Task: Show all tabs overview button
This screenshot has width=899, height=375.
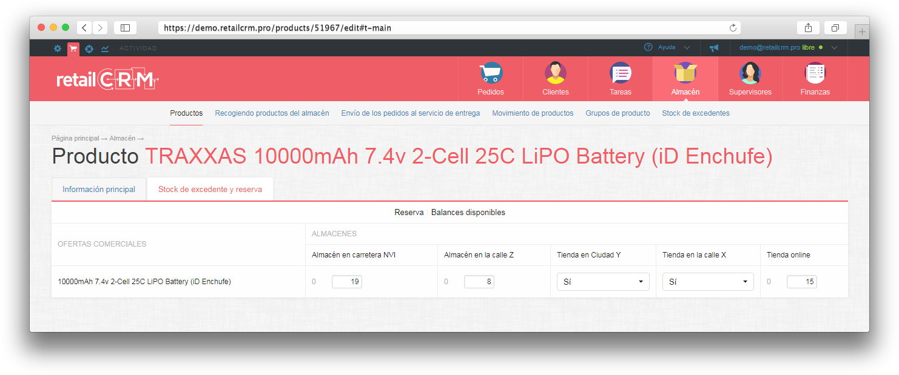Action: (835, 27)
